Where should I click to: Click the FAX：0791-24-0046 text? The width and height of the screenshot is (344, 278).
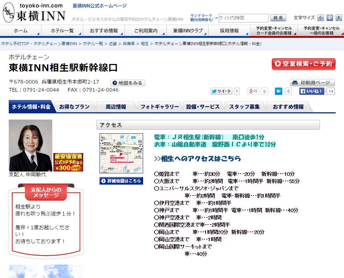click(93, 90)
